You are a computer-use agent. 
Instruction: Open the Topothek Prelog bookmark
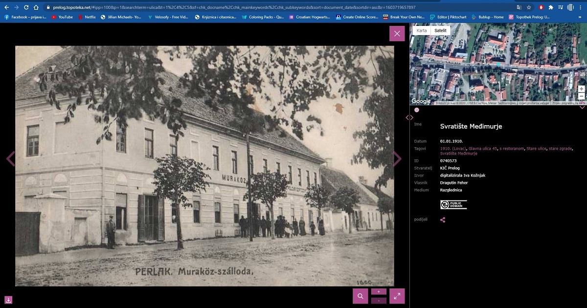tap(529, 17)
